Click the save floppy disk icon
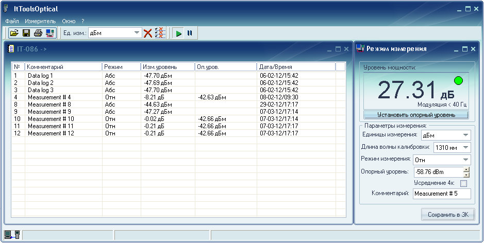The image size is (484, 243). (x=26, y=33)
